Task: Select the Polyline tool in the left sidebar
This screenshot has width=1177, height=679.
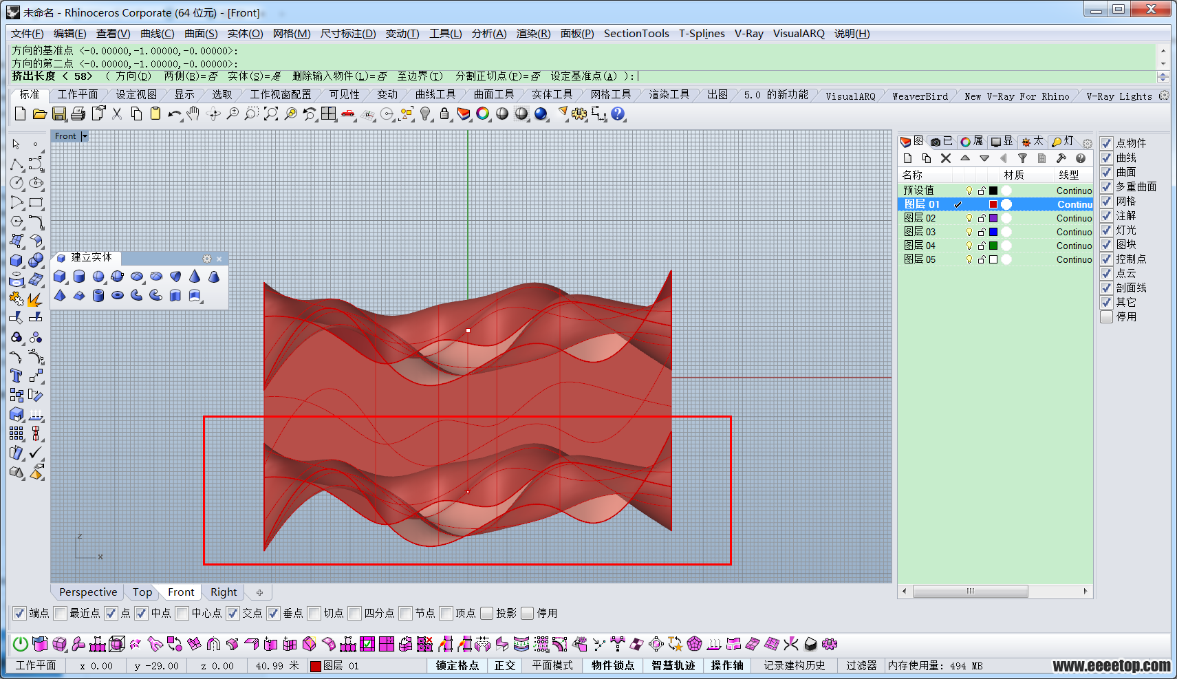Action: (x=17, y=164)
